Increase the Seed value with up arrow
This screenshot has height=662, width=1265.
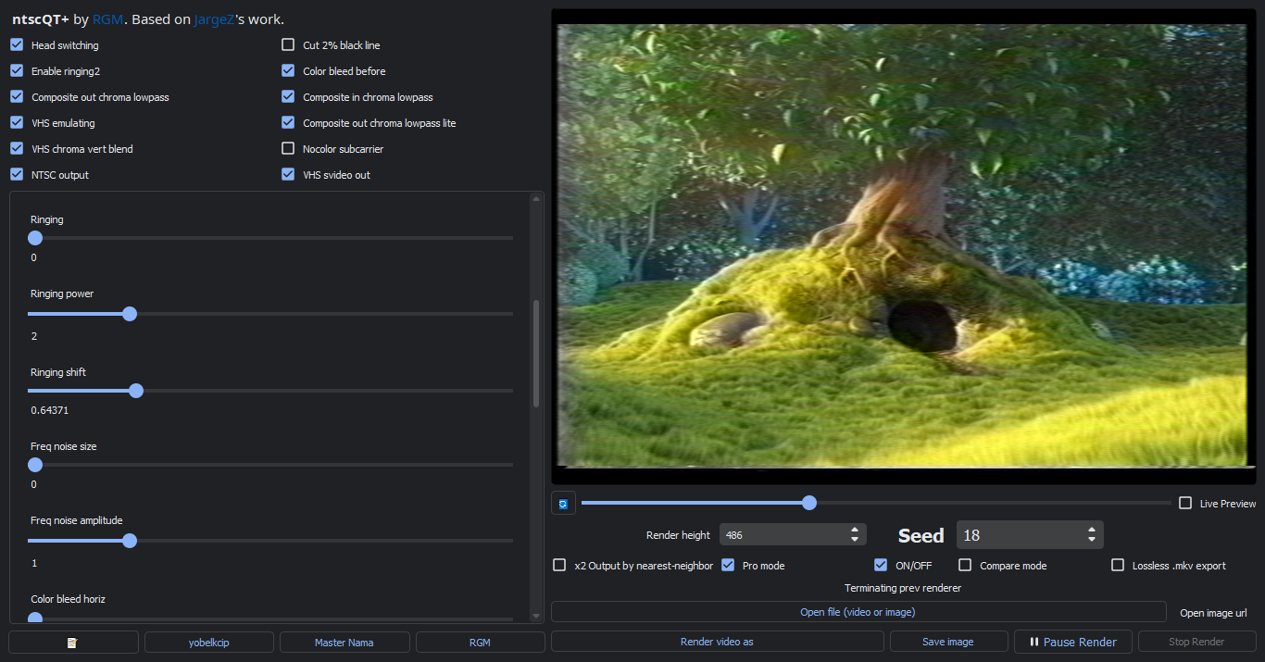tap(1092, 531)
